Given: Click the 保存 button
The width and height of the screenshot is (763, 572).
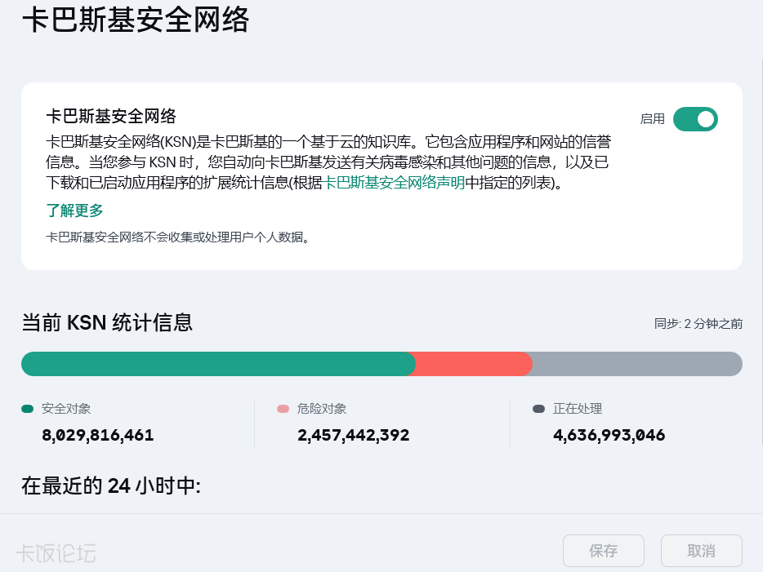Looking at the screenshot, I should pos(603,551).
